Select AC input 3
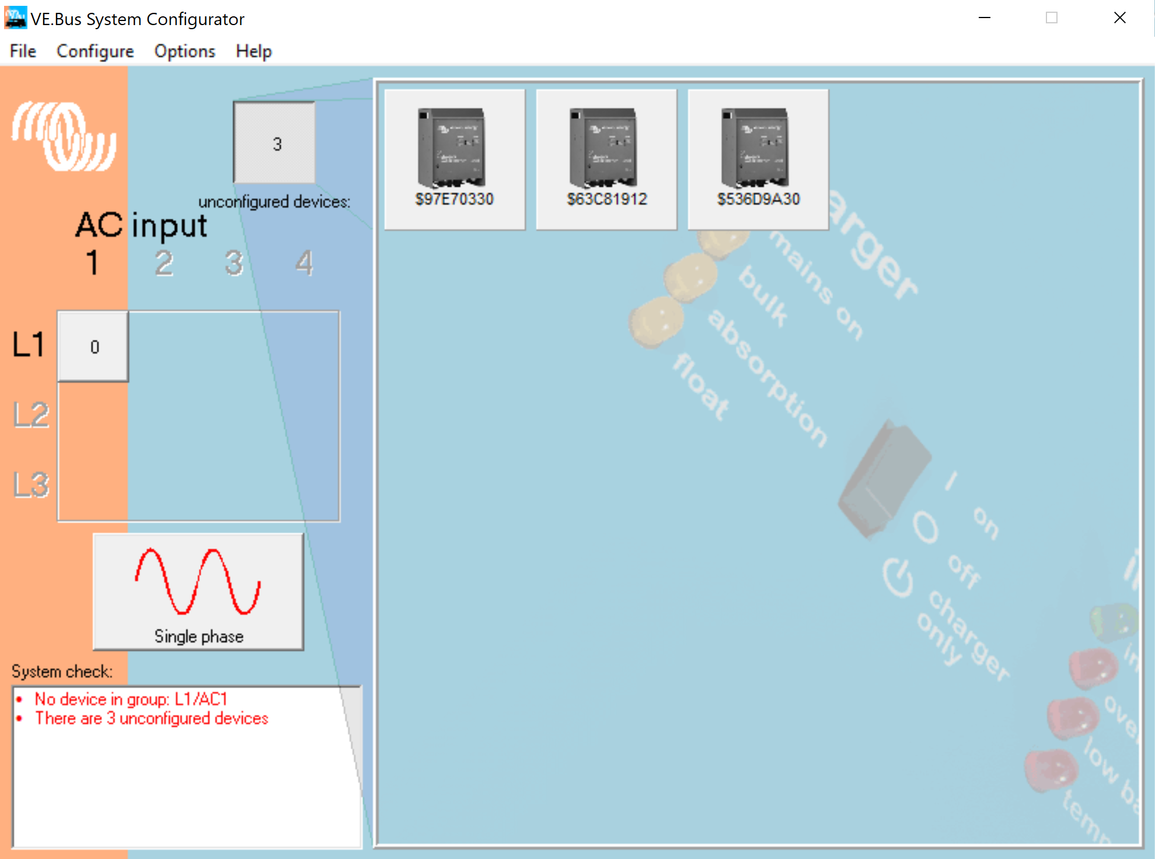The image size is (1155, 859). [x=233, y=263]
